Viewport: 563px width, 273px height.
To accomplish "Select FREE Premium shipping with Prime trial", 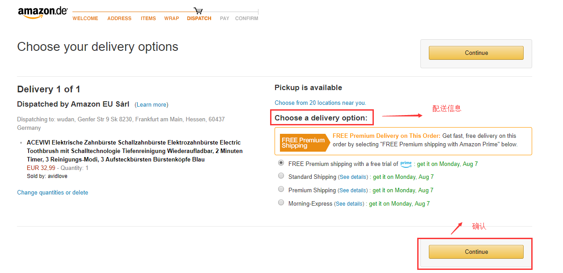I will coord(281,163).
